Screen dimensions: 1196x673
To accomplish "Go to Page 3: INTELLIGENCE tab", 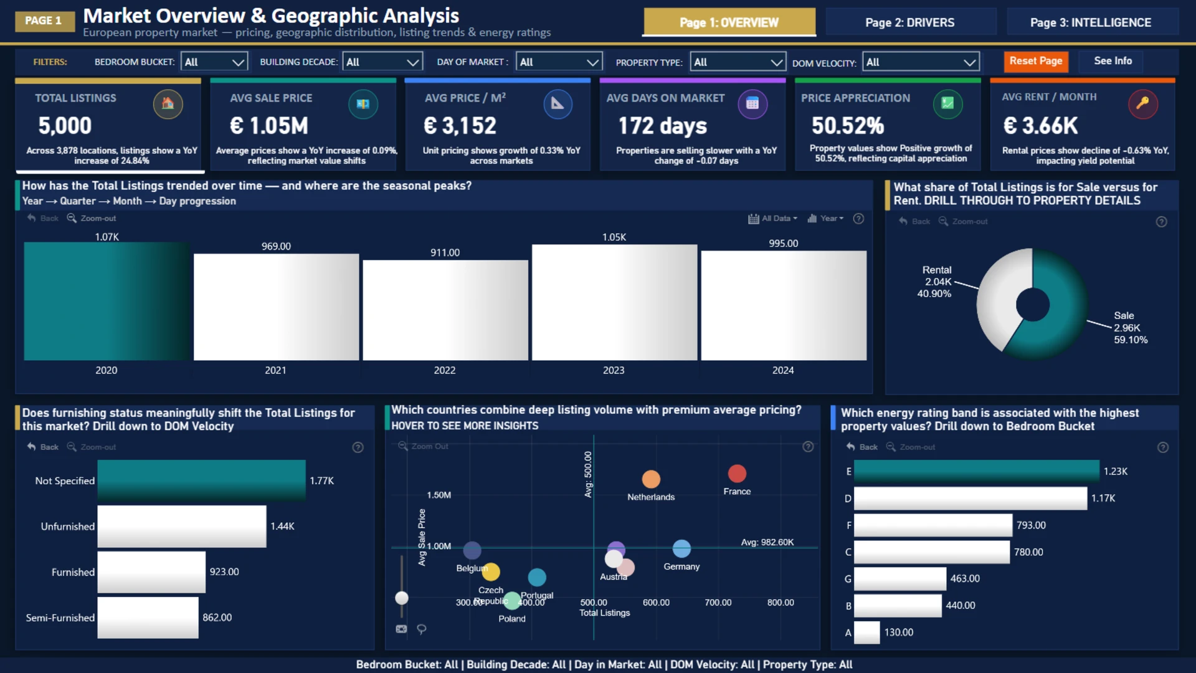I will pos(1091,22).
